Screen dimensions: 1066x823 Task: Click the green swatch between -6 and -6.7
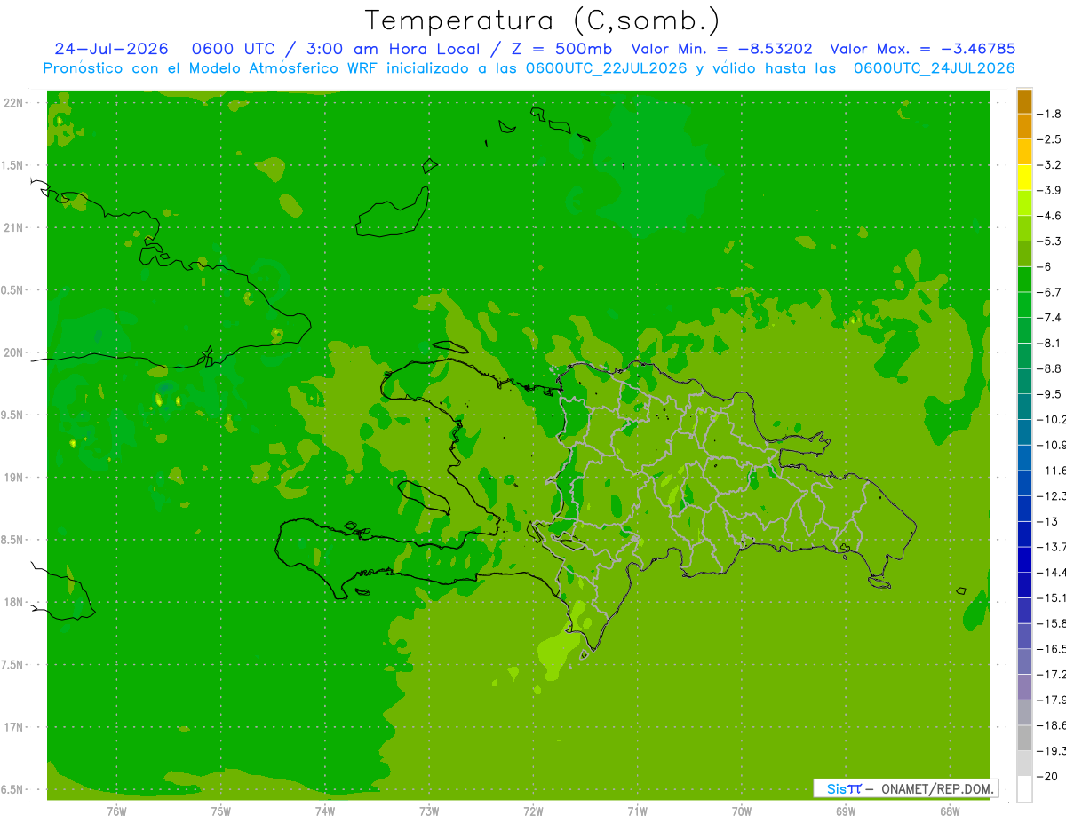pos(1024,280)
